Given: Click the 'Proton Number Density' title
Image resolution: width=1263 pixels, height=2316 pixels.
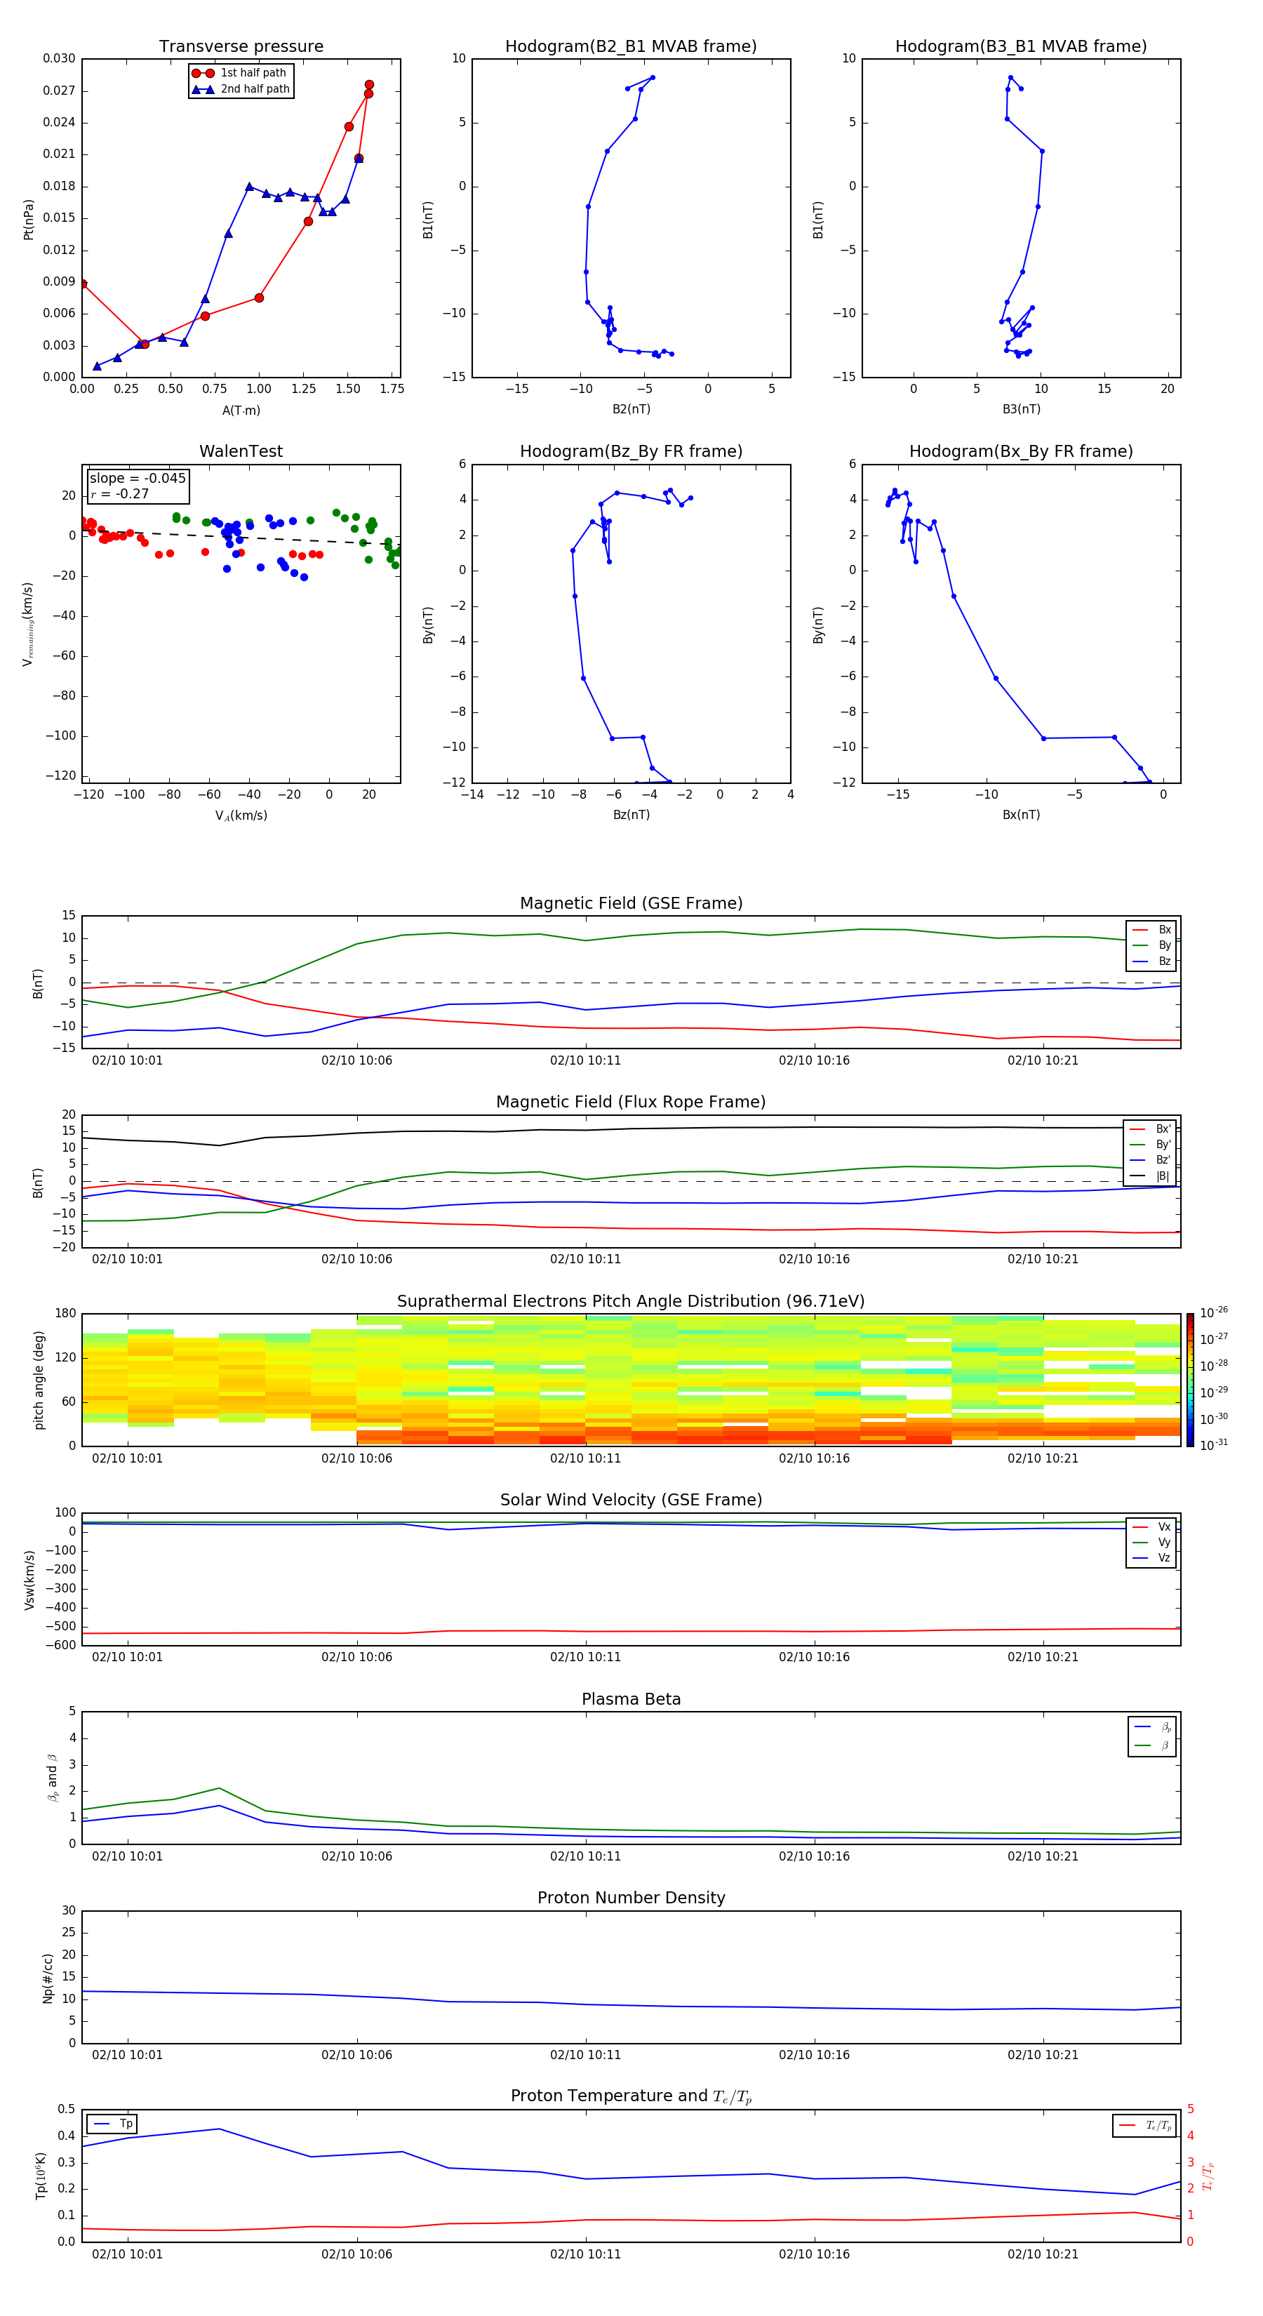Looking at the screenshot, I should pyautogui.click(x=631, y=1898).
